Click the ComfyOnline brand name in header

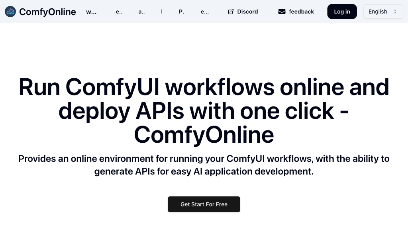[47, 12]
